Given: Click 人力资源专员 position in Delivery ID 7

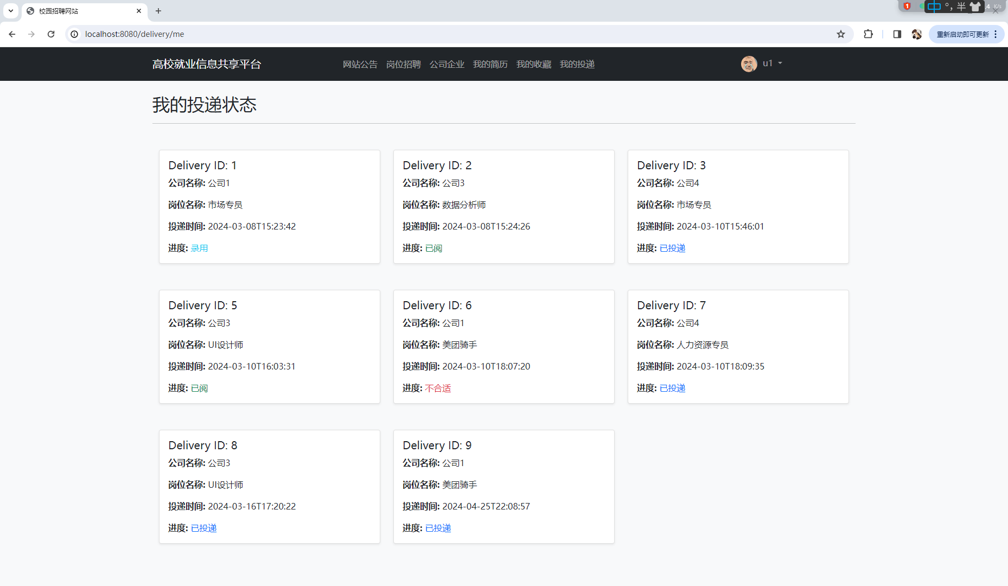Looking at the screenshot, I should (703, 345).
